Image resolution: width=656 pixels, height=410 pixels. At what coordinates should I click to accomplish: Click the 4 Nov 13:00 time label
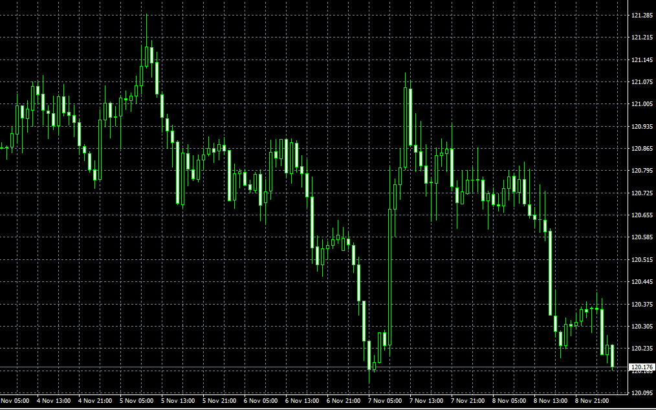[x=54, y=401]
